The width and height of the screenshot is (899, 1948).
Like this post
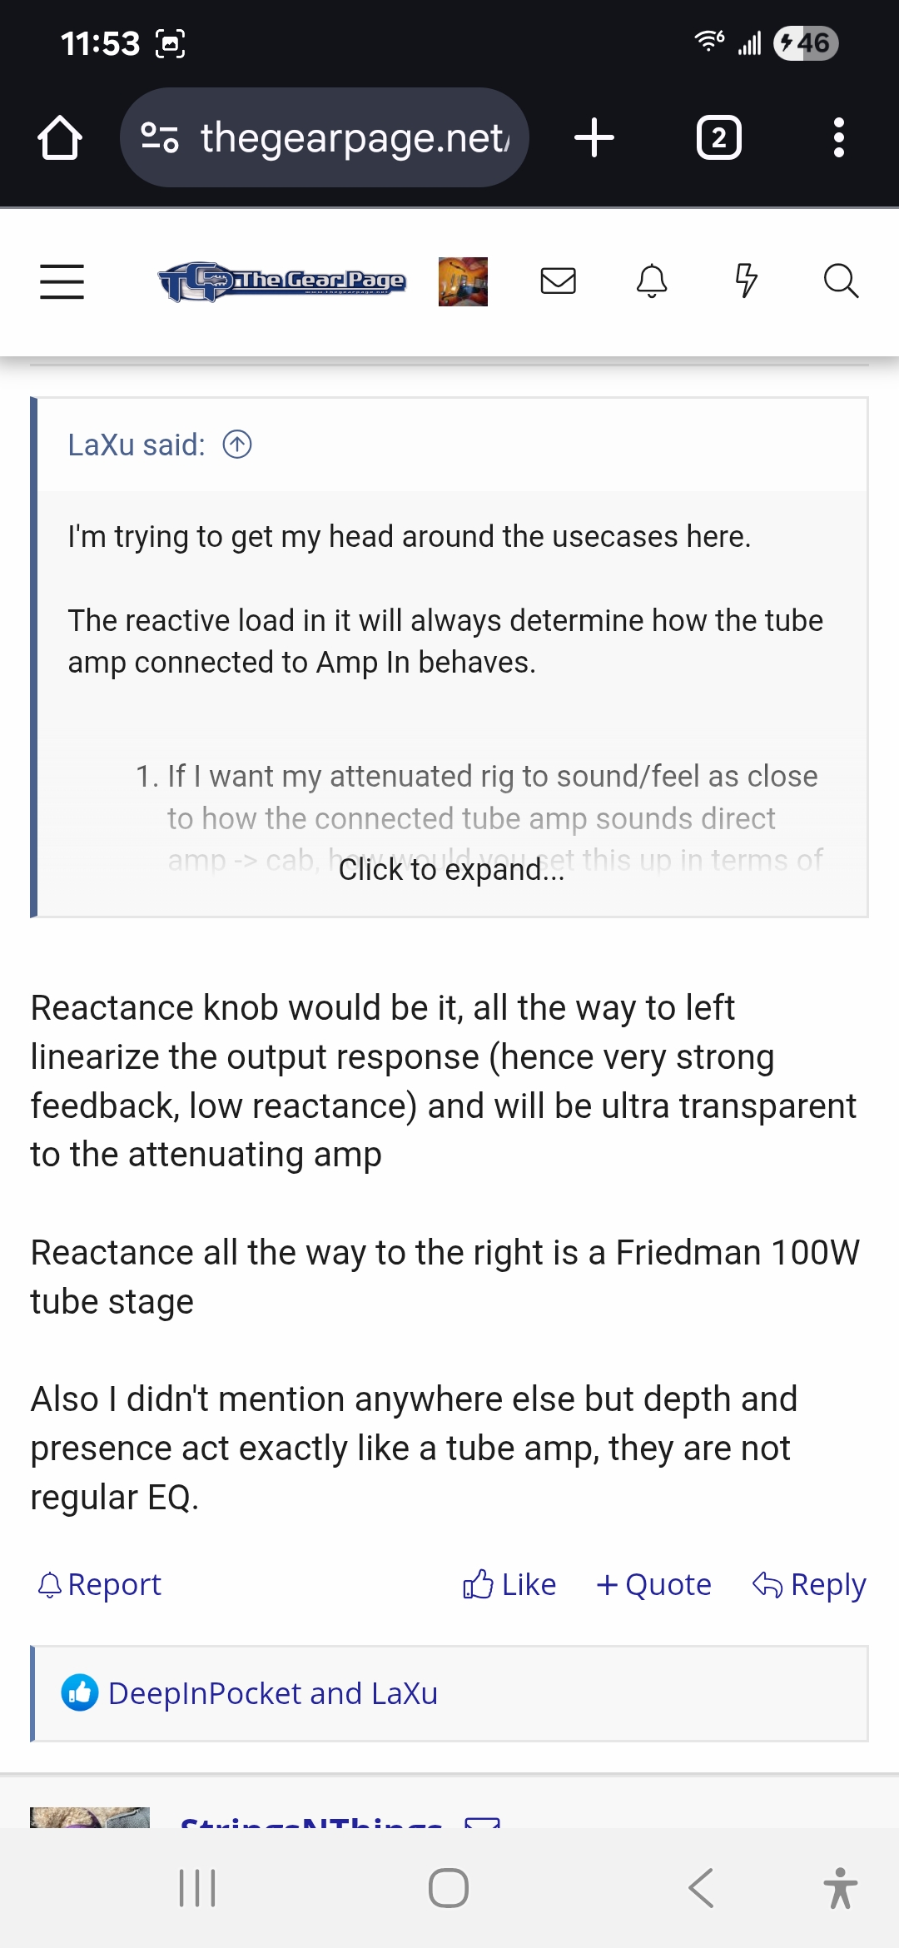[509, 1584]
